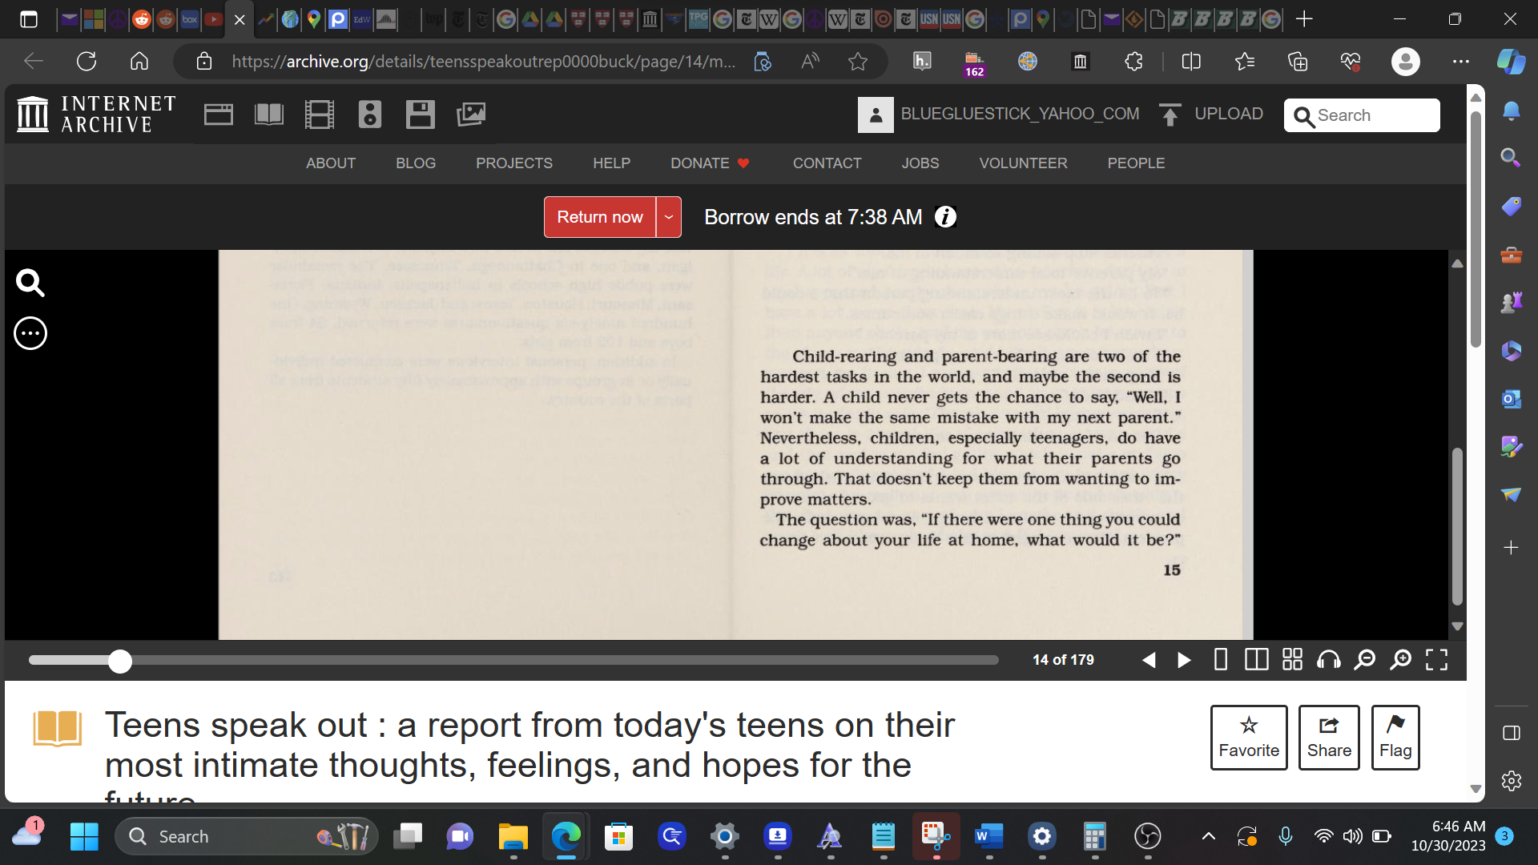The image size is (1538, 865).
Task: Switch to thumbnail grid view
Action: pos(1292,659)
